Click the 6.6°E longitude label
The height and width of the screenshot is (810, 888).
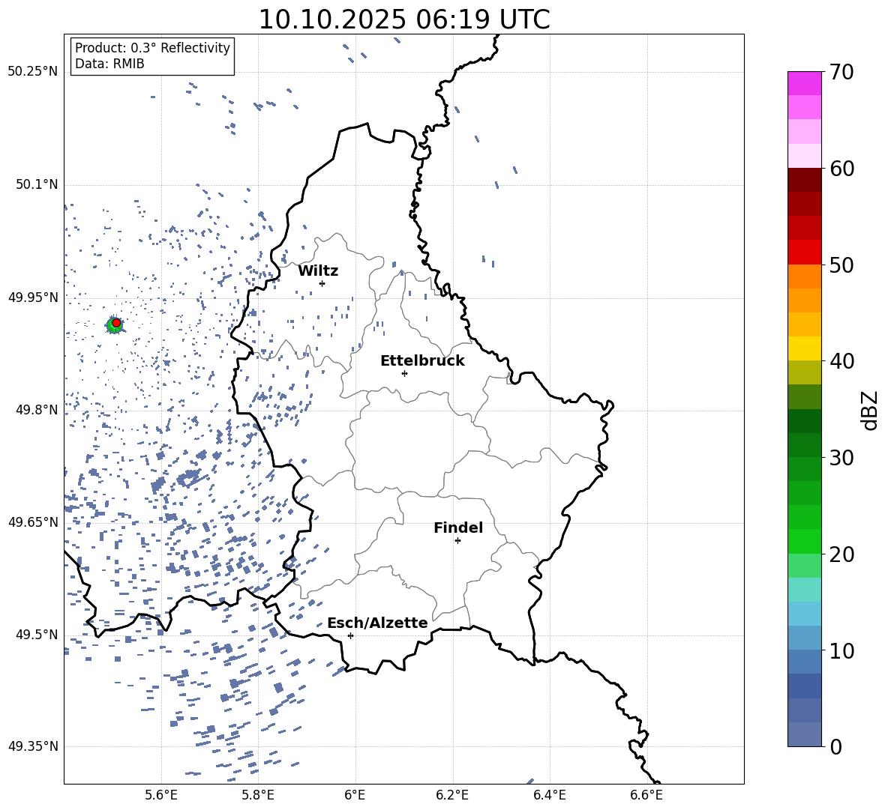(646, 795)
